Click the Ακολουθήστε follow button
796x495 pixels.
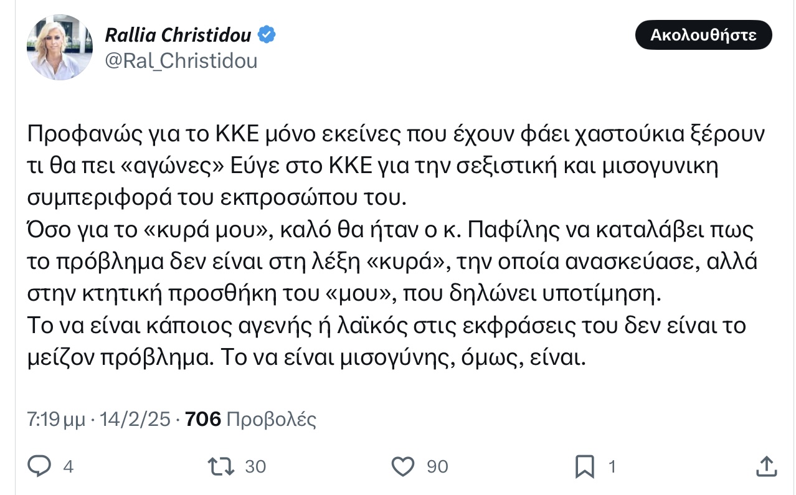(x=703, y=35)
